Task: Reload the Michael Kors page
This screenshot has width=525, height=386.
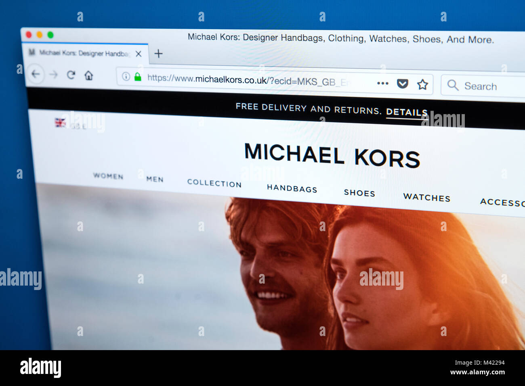Action: [x=71, y=75]
